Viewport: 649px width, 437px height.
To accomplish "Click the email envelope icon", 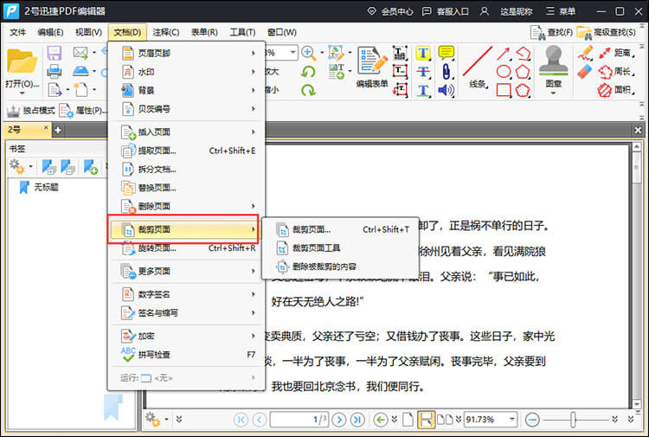I will point(80,53).
